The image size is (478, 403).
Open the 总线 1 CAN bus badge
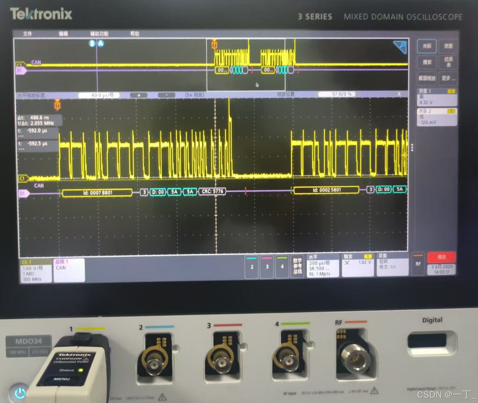click(x=69, y=270)
